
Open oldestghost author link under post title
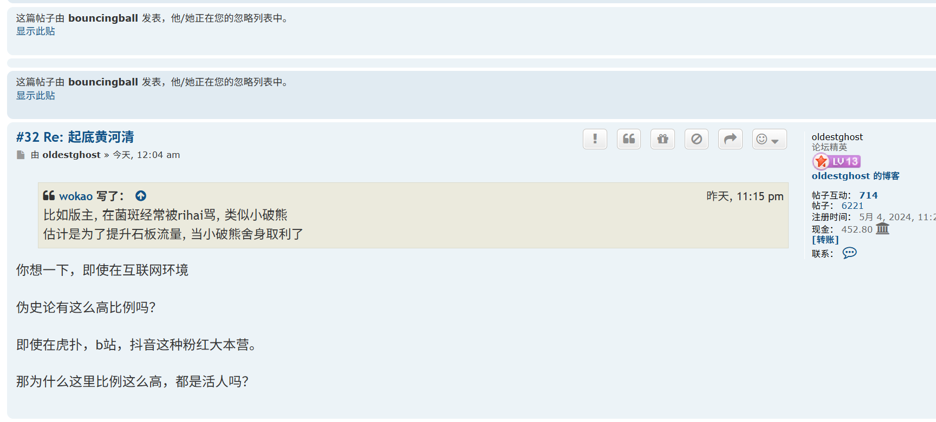tap(71, 155)
